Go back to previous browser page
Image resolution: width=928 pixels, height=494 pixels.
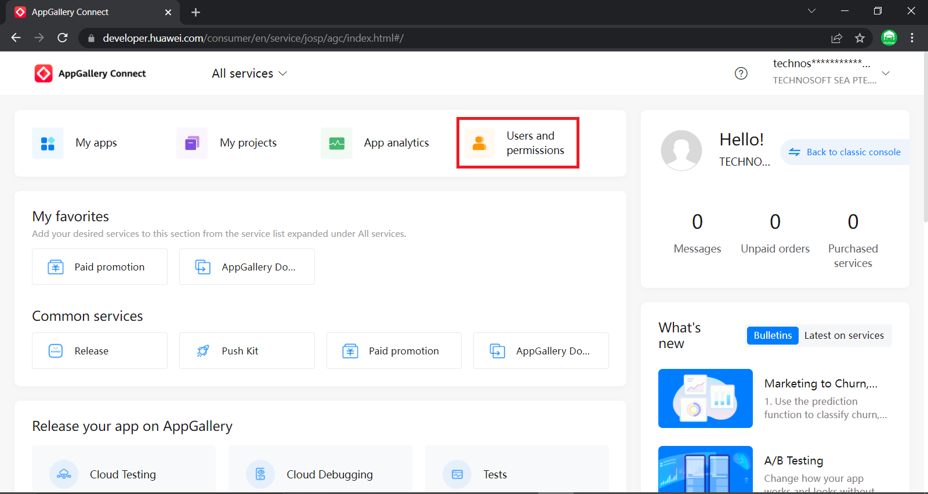(16, 38)
